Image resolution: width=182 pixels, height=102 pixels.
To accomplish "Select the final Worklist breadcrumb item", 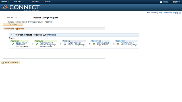I will 47,1.
